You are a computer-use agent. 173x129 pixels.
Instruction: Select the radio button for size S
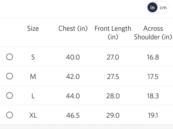(x=10, y=57)
